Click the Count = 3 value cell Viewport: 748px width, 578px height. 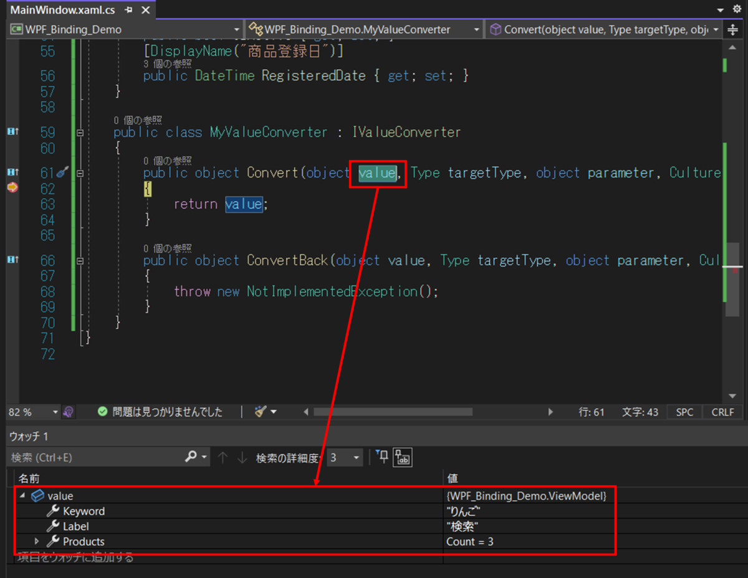470,542
